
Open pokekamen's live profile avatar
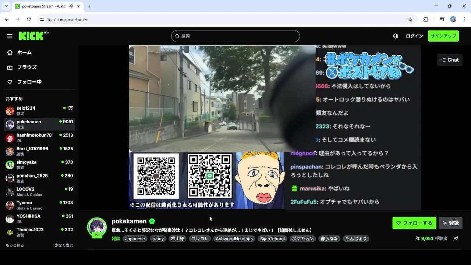(x=97, y=227)
